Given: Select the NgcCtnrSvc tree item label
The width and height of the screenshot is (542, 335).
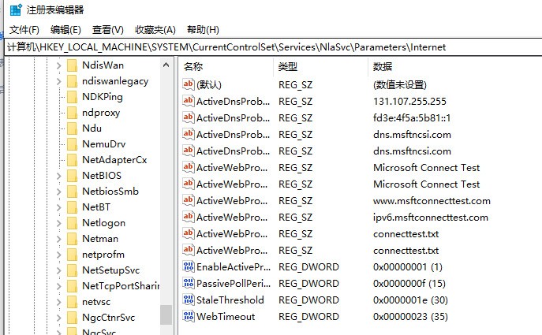Looking at the screenshot, I should [x=109, y=318].
